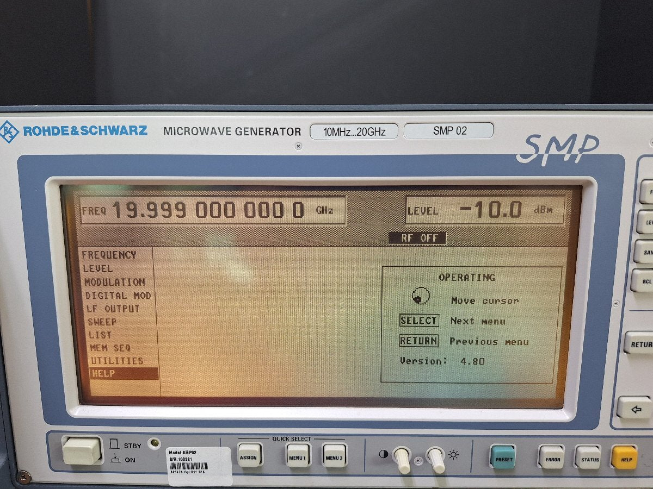This screenshot has height=489, width=653.
Task: Tap the barcode serial number sticker
Action: (199, 466)
